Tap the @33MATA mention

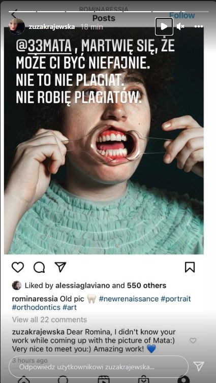(44, 46)
